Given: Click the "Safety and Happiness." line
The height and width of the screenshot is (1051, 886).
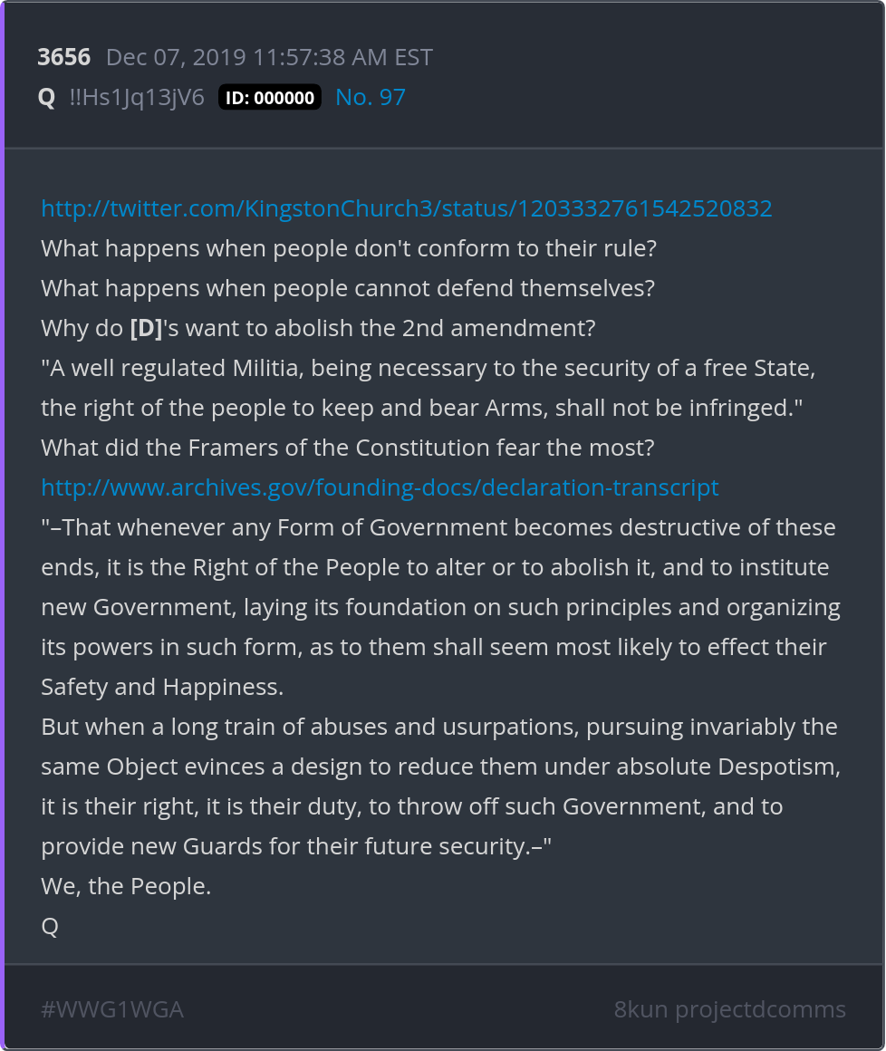Looking at the screenshot, I should tap(162, 687).
